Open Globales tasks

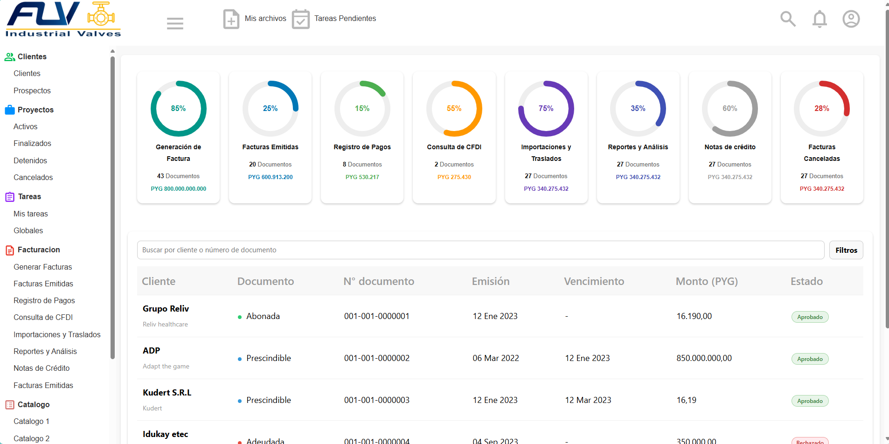28,230
